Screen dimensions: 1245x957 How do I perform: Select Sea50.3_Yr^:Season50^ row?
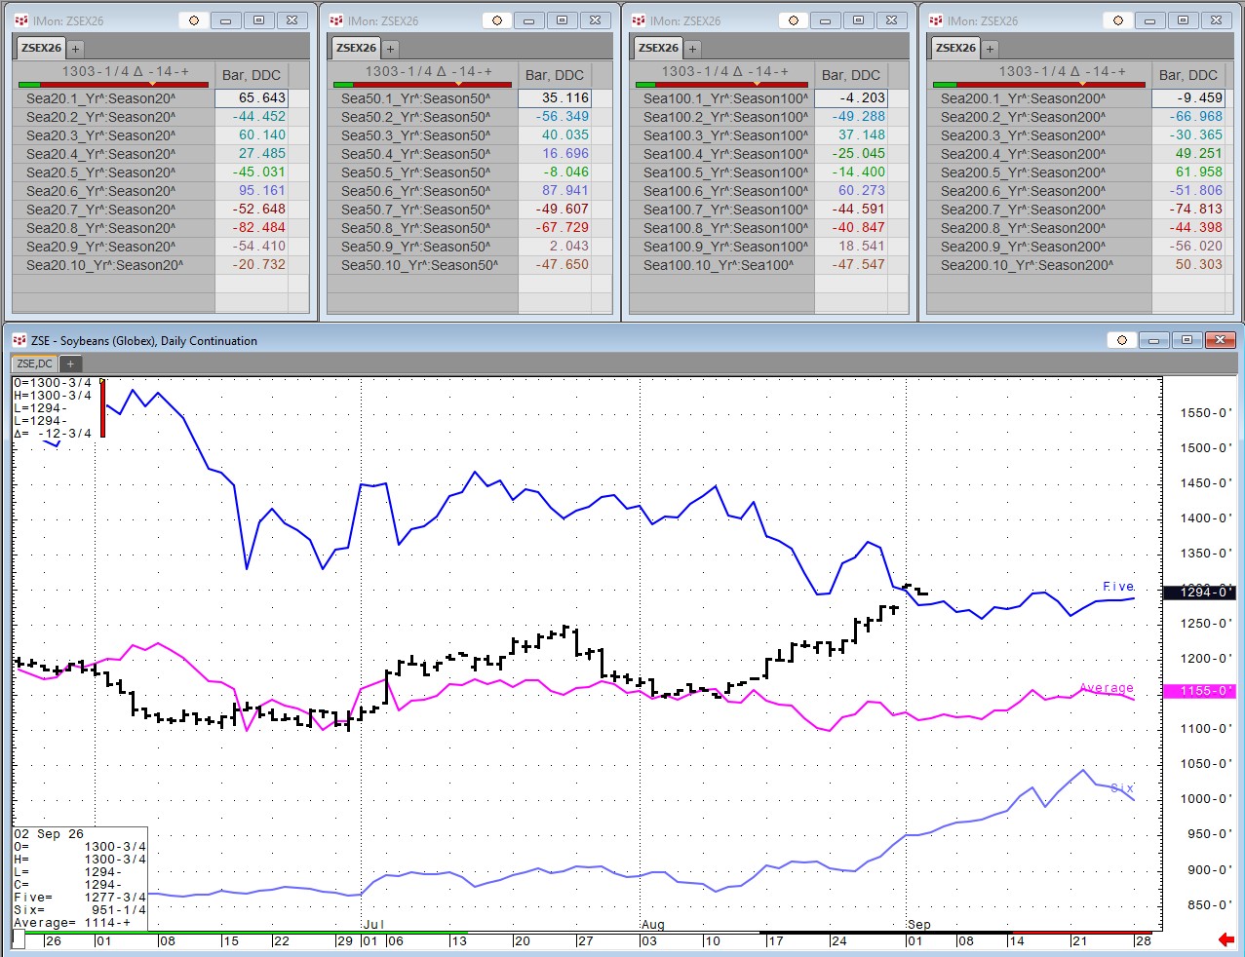pos(424,135)
